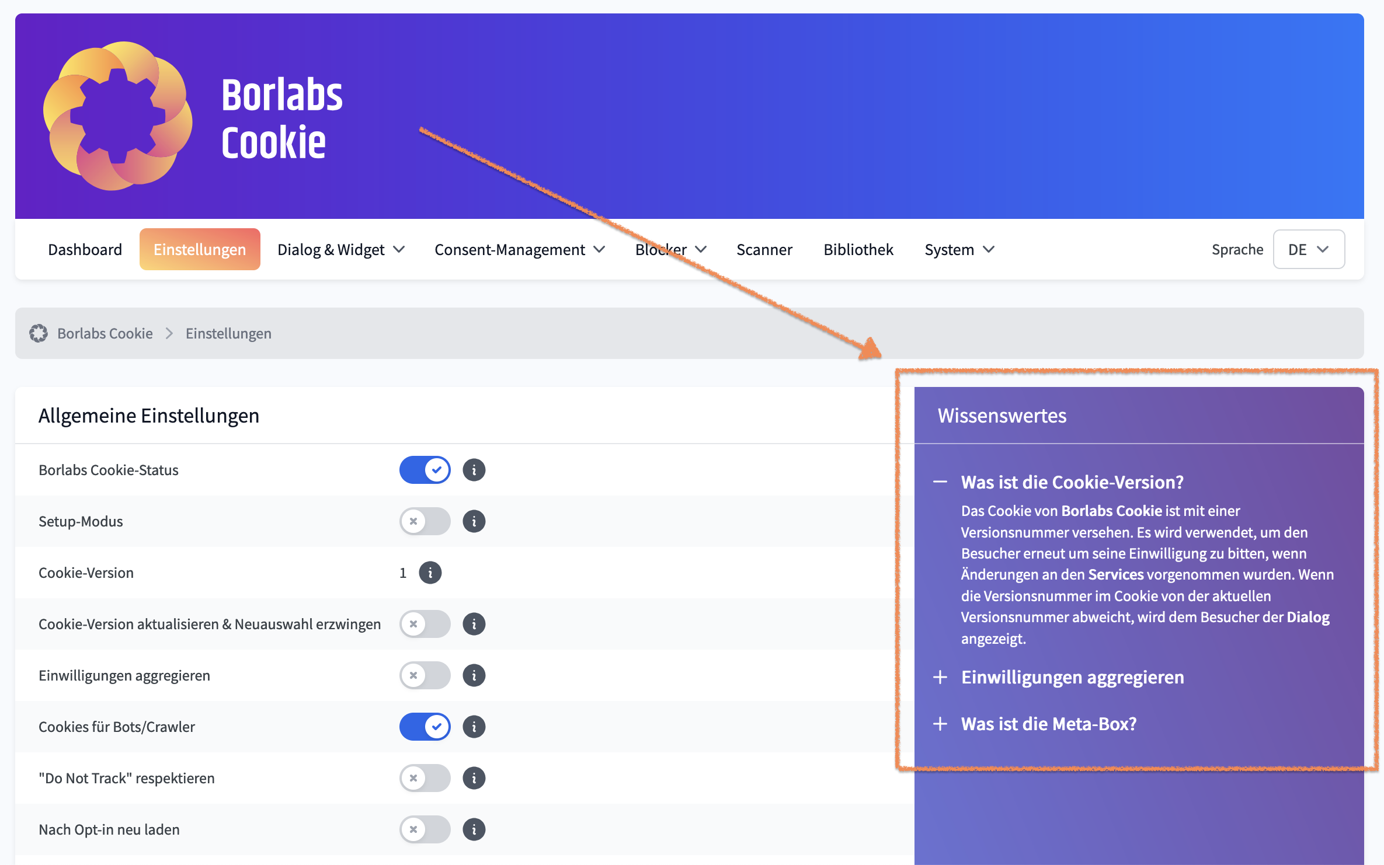Click the Wissenswertes panel heading
This screenshot has height=865, width=1384.
(x=1002, y=416)
